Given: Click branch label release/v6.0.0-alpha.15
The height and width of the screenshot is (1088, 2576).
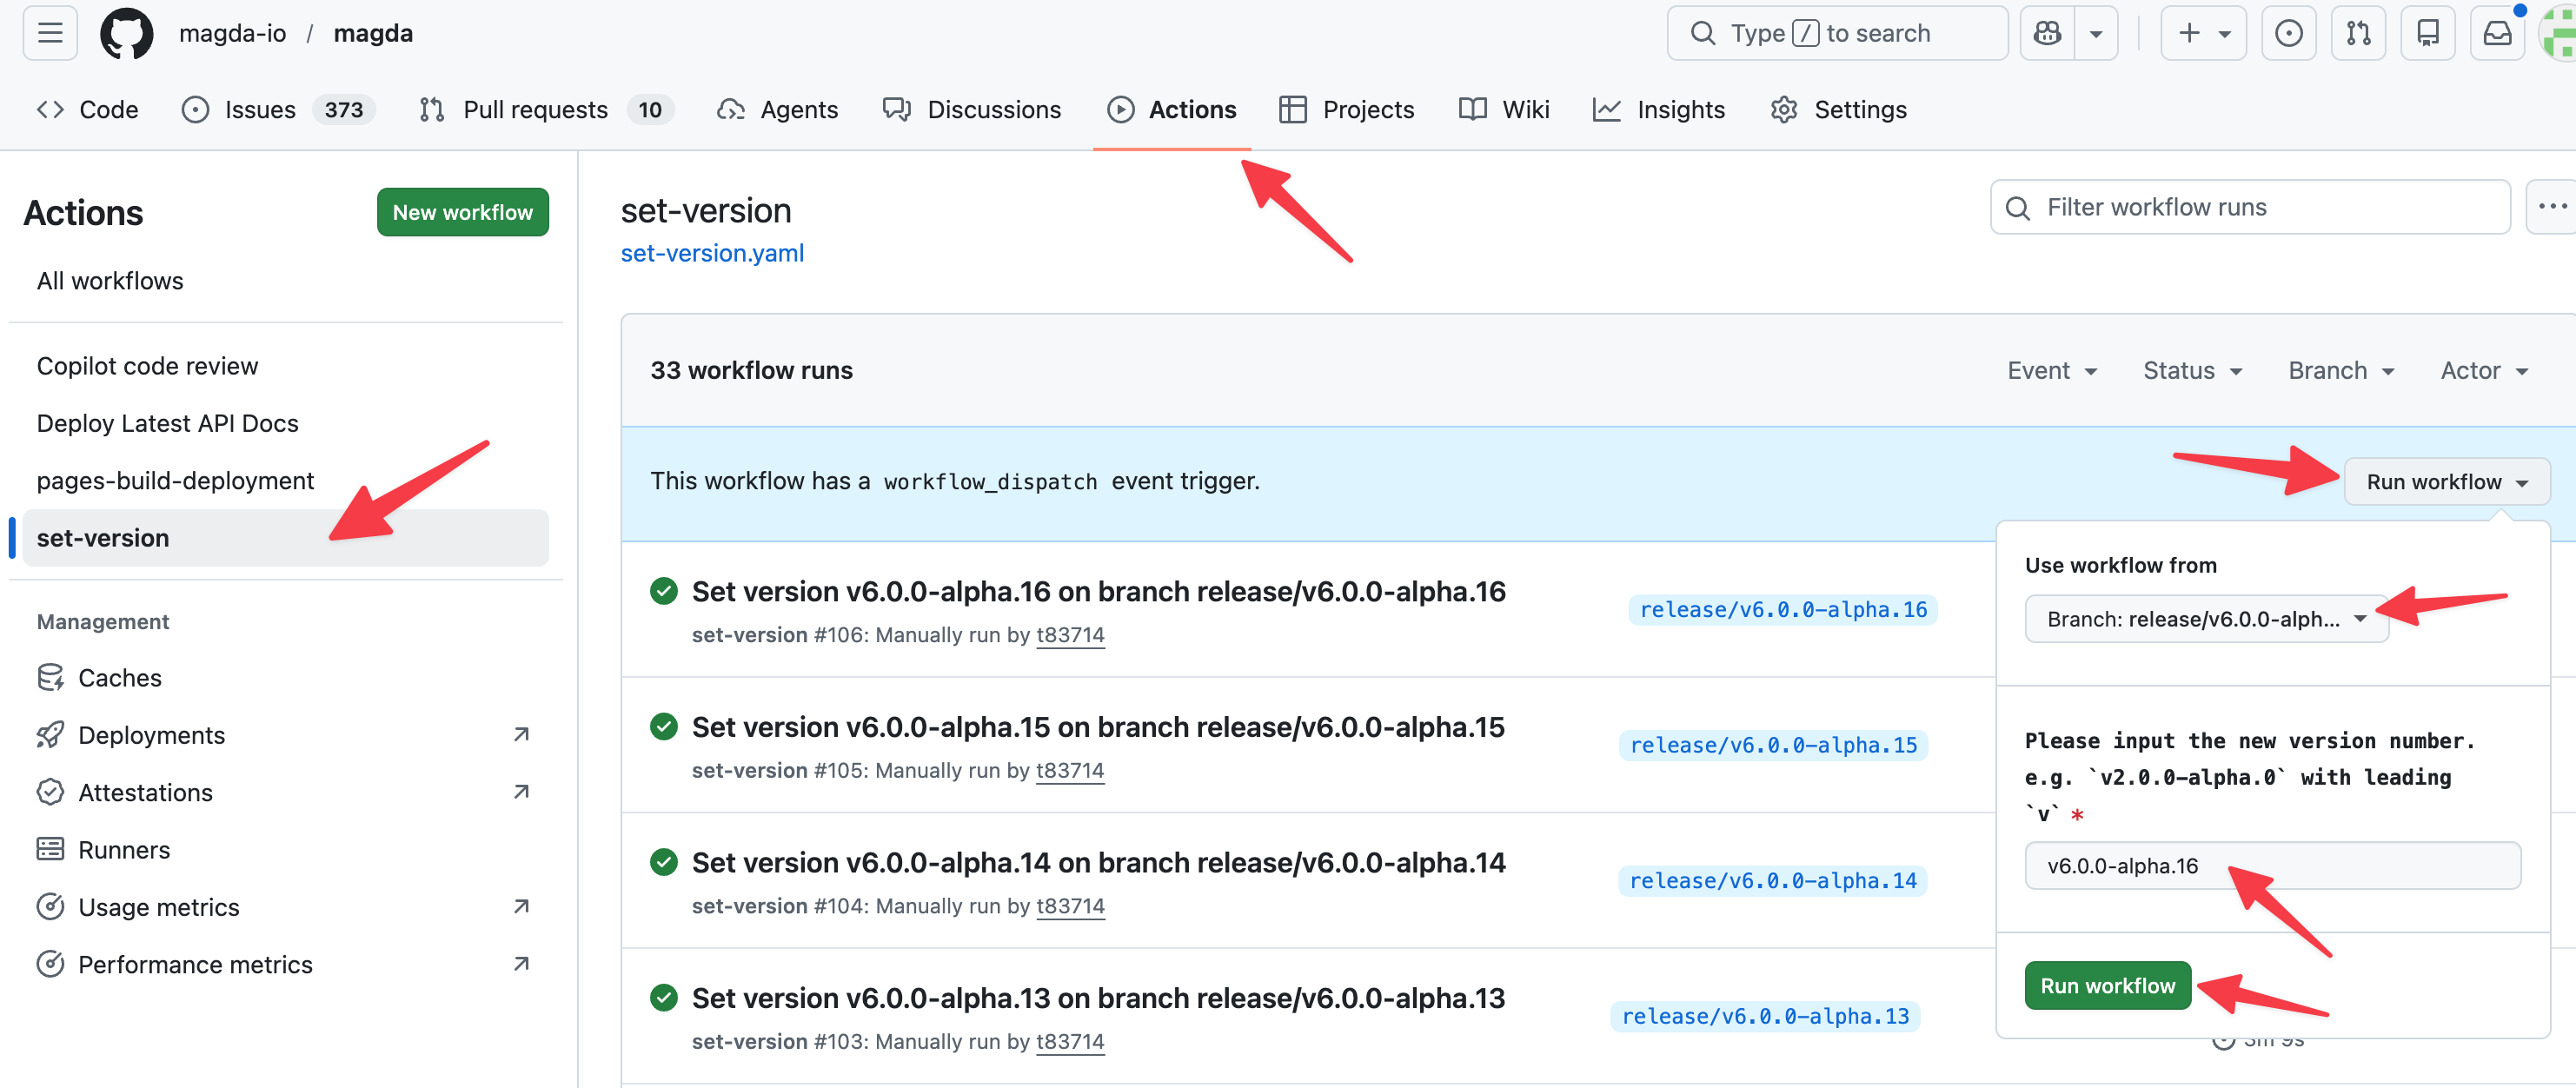Looking at the screenshot, I should (x=1773, y=745).
